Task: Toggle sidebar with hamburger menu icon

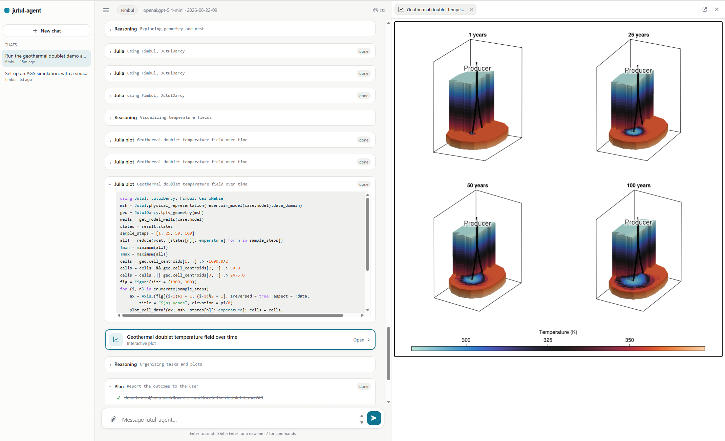Action: tap(106, 10)
